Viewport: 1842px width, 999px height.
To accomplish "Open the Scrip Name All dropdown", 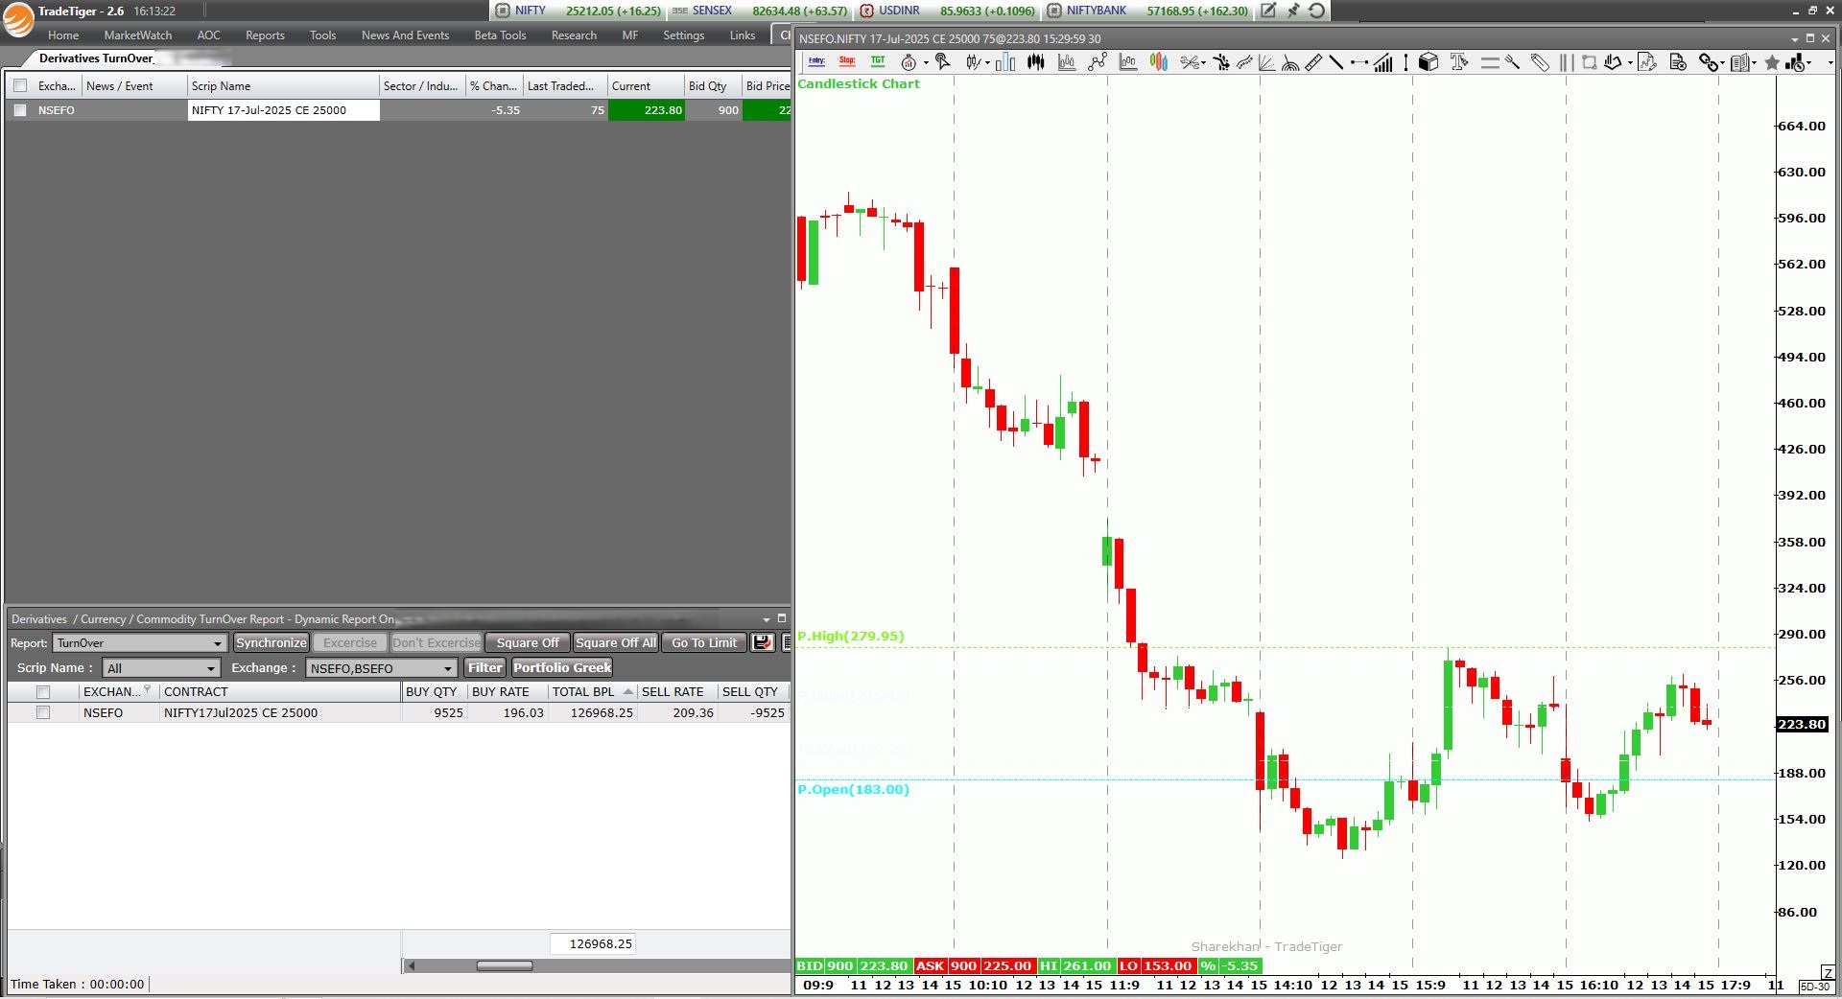I will (x=162, y=668).
